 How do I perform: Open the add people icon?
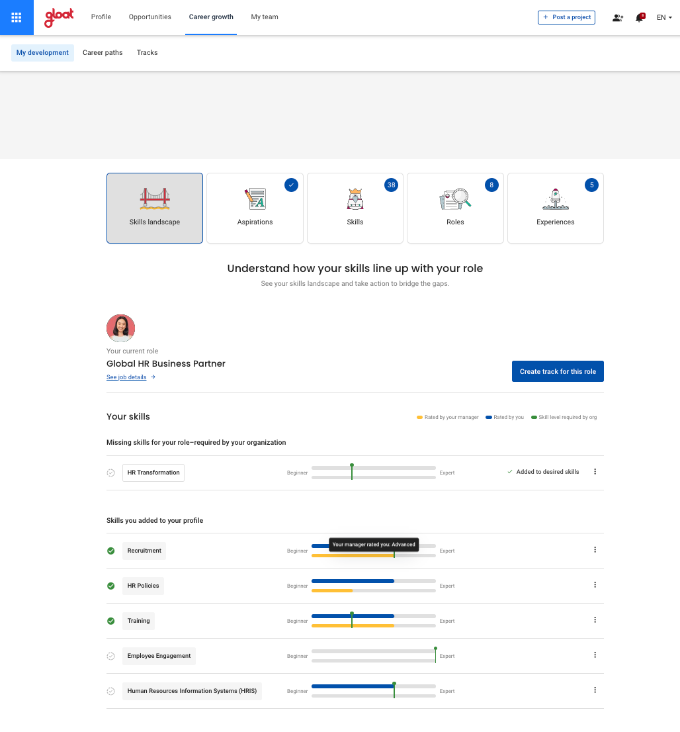618,18
